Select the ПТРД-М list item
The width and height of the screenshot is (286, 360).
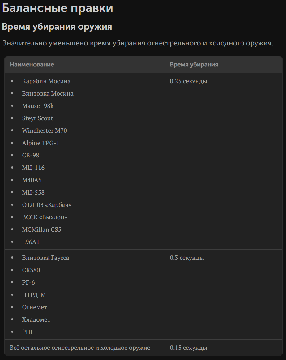[x=34, y=295]
